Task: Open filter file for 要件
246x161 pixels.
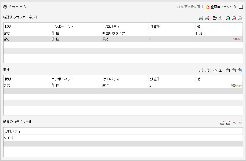Action: click(215, 70)
